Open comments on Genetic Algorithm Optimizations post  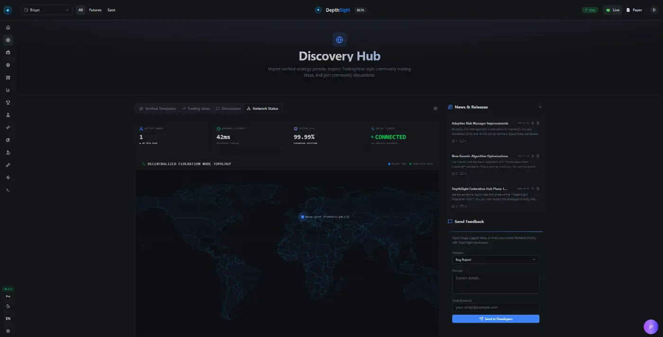(x=463, y=174)
